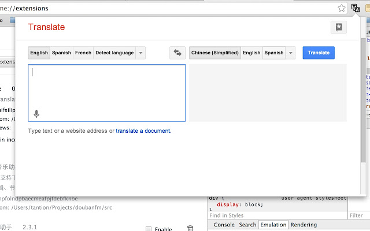Screen dimensions: 370x231
Task: Focus the Find in Styles field
Action: tap(277, 215)
